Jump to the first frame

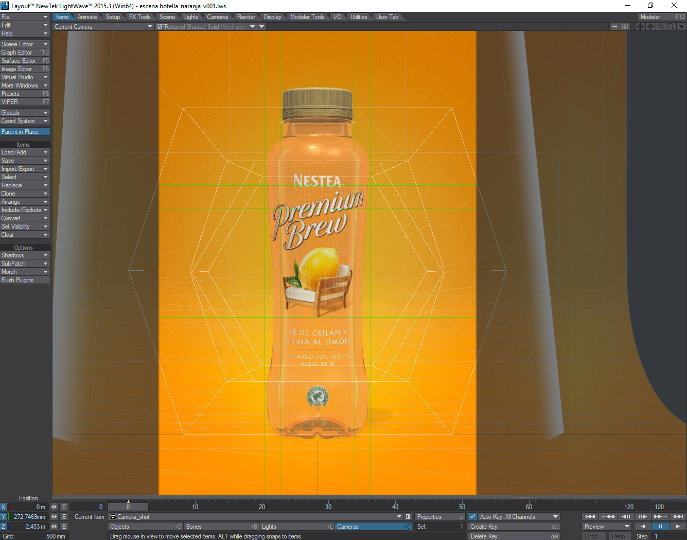[590, 516]
